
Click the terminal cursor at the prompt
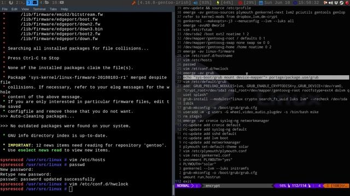[x=71, y=189]
